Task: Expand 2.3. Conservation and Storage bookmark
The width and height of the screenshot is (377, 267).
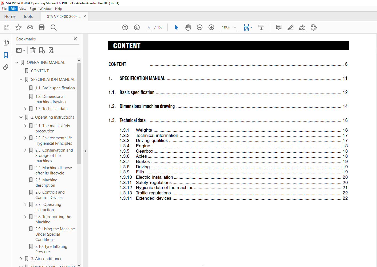Action: [25, 150]
